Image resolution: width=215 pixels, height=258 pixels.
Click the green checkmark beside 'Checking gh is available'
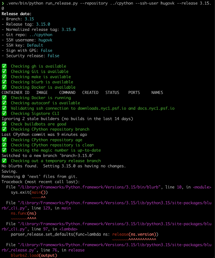pos(4,66)
